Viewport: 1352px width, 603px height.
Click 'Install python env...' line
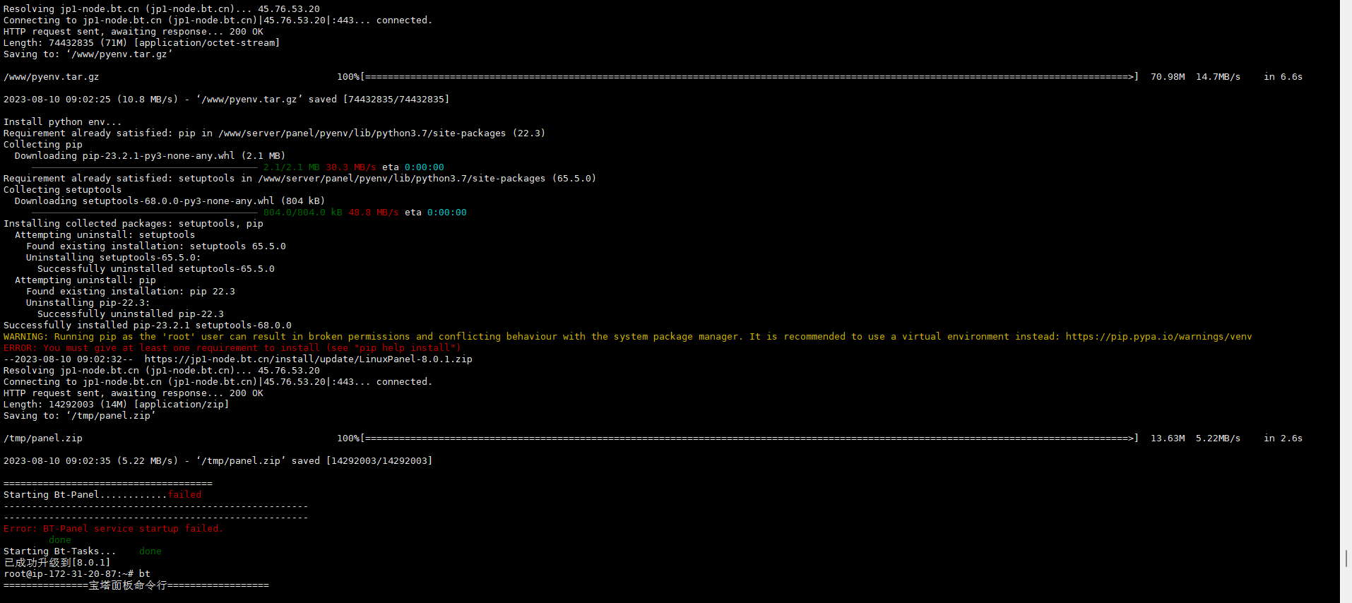tap(62, 122)
